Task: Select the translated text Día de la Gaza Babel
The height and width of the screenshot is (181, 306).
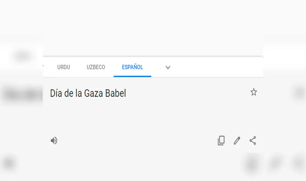Action: tap(88, 93)
